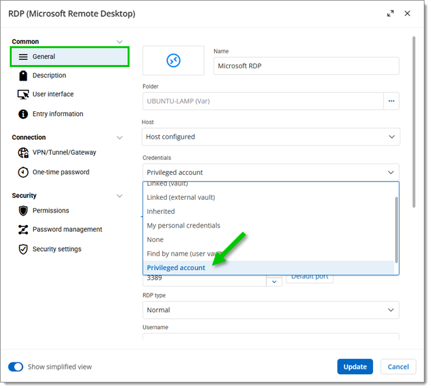This screenshot has width=431, height=389.
Task: Open the Description section
Action: [x=49, y=75]
